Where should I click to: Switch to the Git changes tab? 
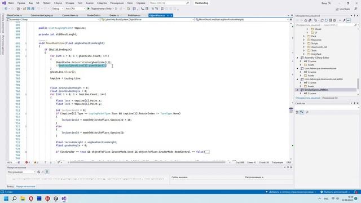[x=330, y=98]
